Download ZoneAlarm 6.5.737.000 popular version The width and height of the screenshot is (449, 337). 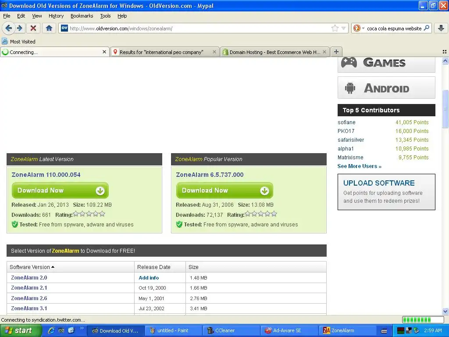coord(224,190)
